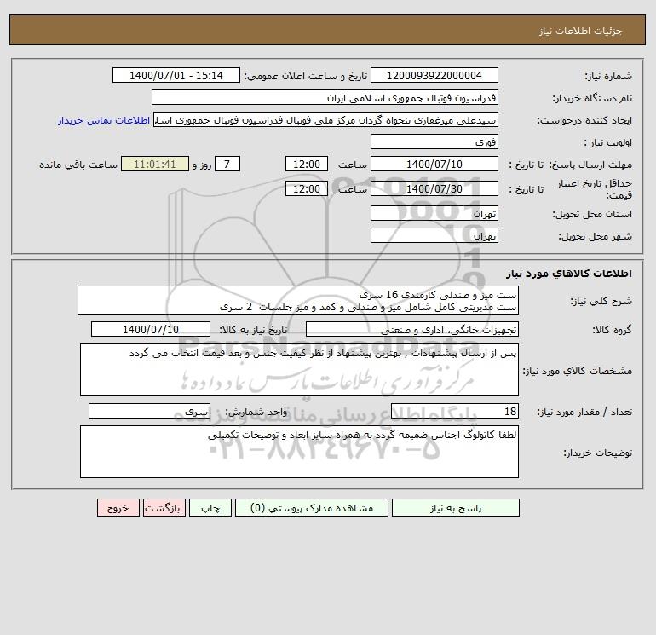Click the label 'مهلت ارسال پاسخ: تا تاریخ :'
This screenshot has width=656, height=635.
point(570,165)
